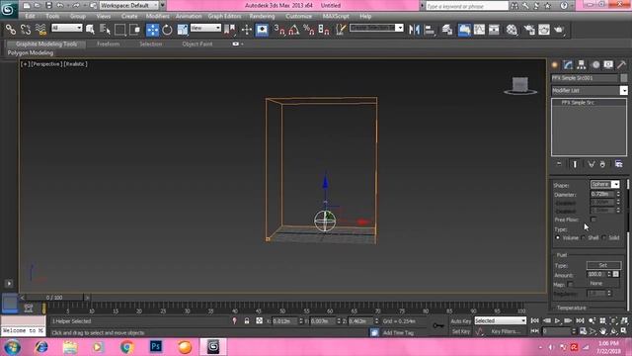The height and width of the screenshot is (356, 632).
Task: Click the Select and Link tool
Action: pyautogui.click(x=11, y=30)
